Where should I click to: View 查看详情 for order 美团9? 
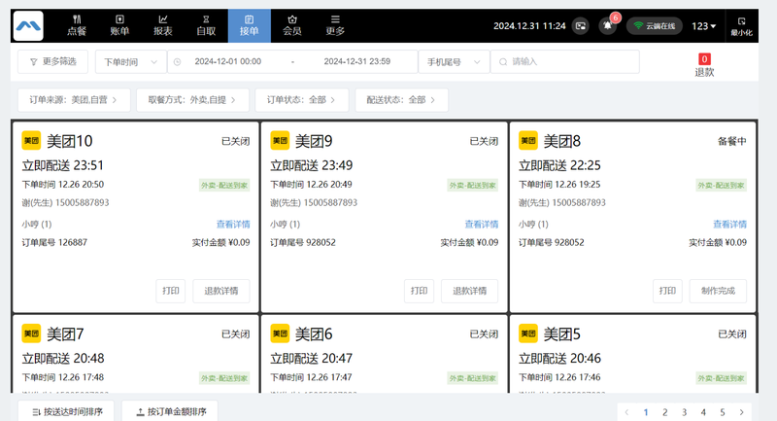tap(481, 225)
